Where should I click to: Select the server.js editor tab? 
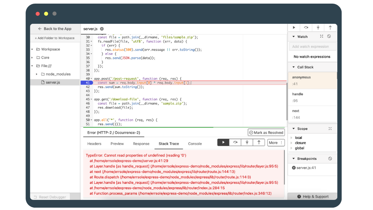[x=91, y=29]
